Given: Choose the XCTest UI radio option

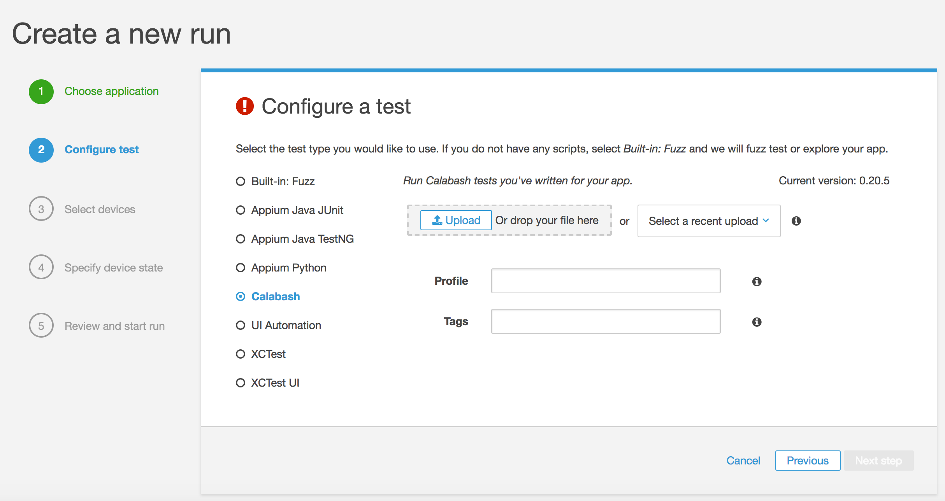Looking at the screenshot, I should (x=241, y=383).
